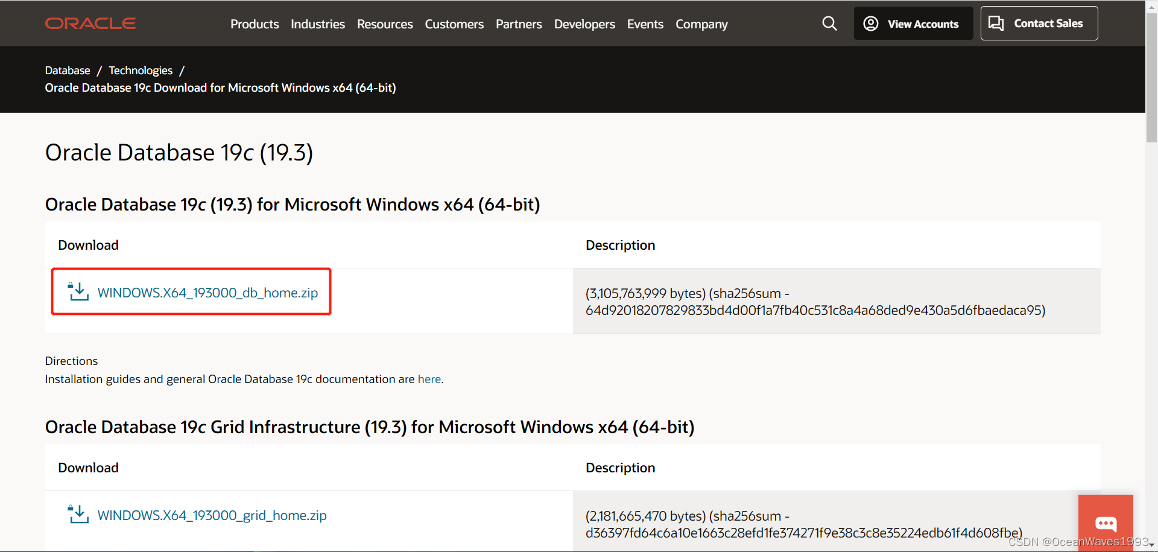Go to Database breadcrumb
1158x552 pixels.
coord(68,71)
